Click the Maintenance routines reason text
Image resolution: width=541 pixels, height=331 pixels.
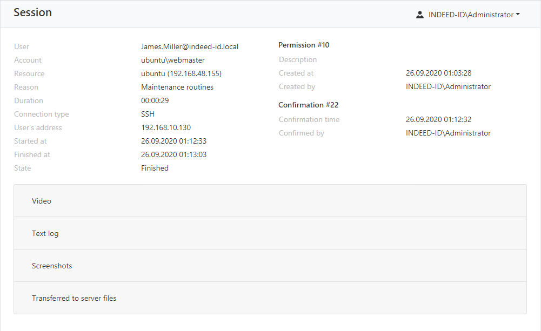click(177, 87)
